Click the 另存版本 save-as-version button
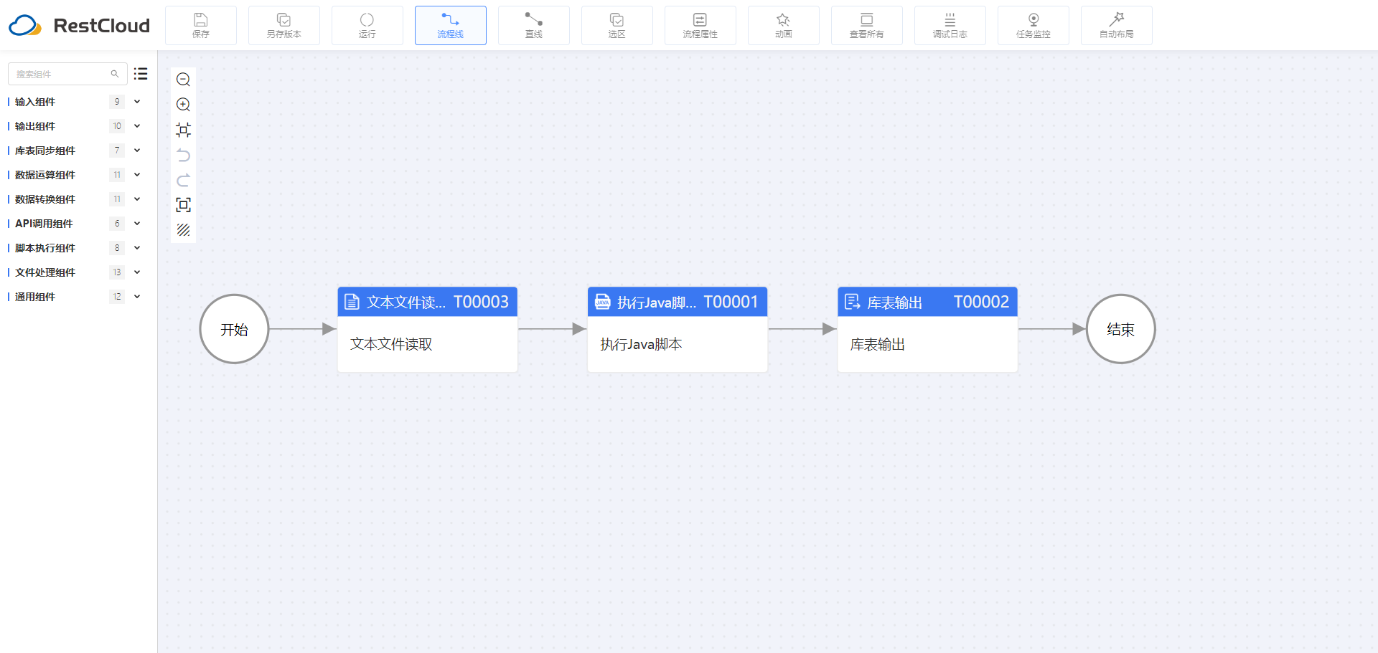Image resolution: width=1378 pixels, height=653 pixels. pyautogui.click(x=284, y=25)
